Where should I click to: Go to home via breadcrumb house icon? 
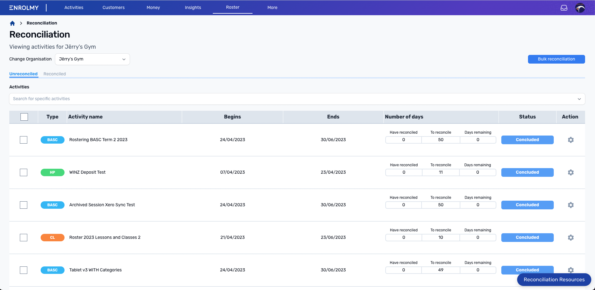[12, 23]
